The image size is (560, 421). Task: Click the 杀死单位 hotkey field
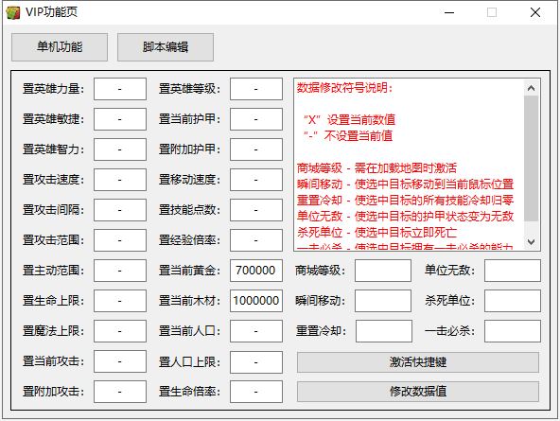[513, 301]
